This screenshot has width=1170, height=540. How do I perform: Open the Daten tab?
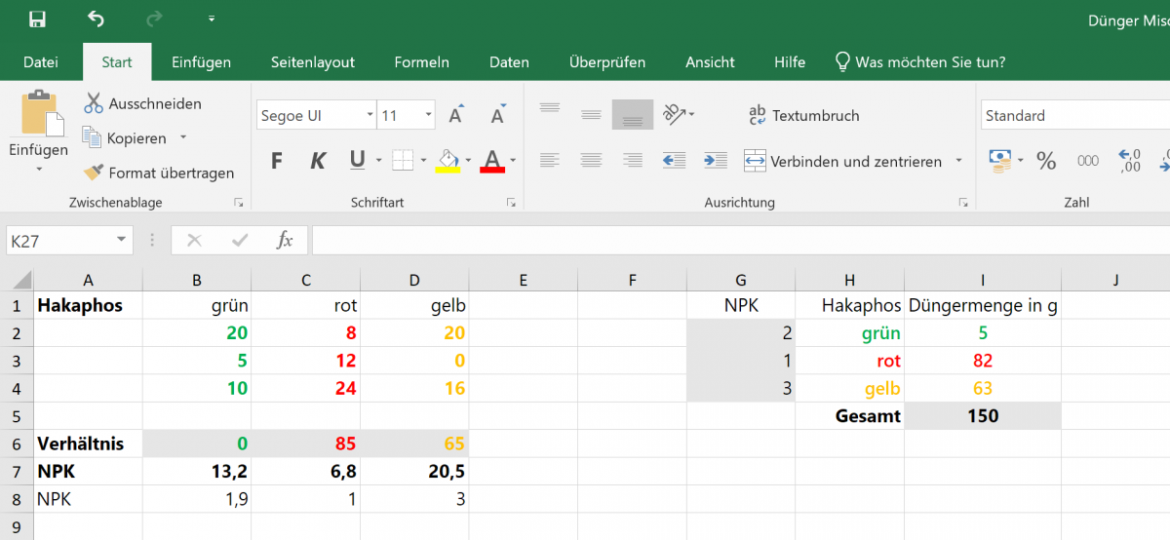[x=509, y=61]
